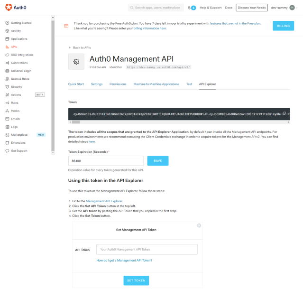Screen dimensions: 303x299
Task: Open Docs link in header
Action: pos(229,8)
